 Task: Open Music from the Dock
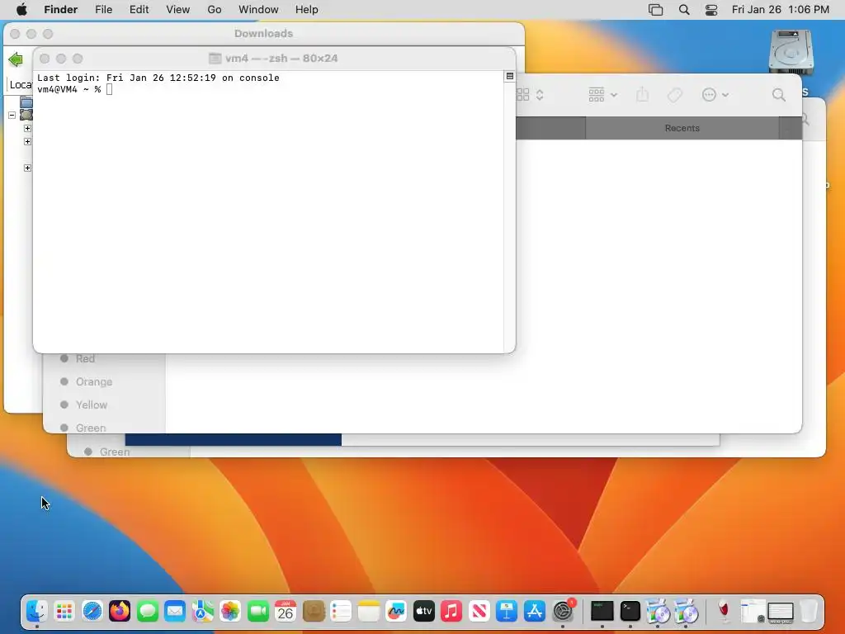point(451,612)
